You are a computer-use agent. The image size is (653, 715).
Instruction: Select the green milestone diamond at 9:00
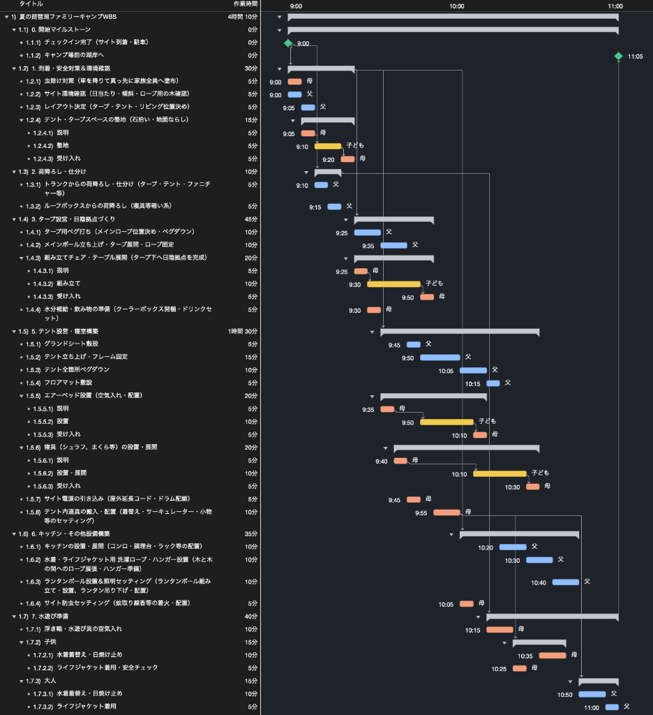(x=288, y=43)
